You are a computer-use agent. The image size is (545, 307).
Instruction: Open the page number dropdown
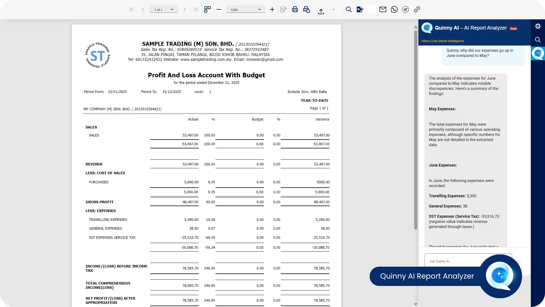[x=172, y=10]
